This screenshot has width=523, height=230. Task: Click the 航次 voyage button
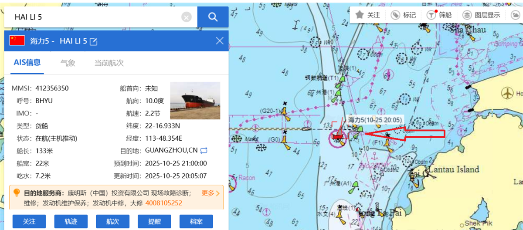pos(113,221)
